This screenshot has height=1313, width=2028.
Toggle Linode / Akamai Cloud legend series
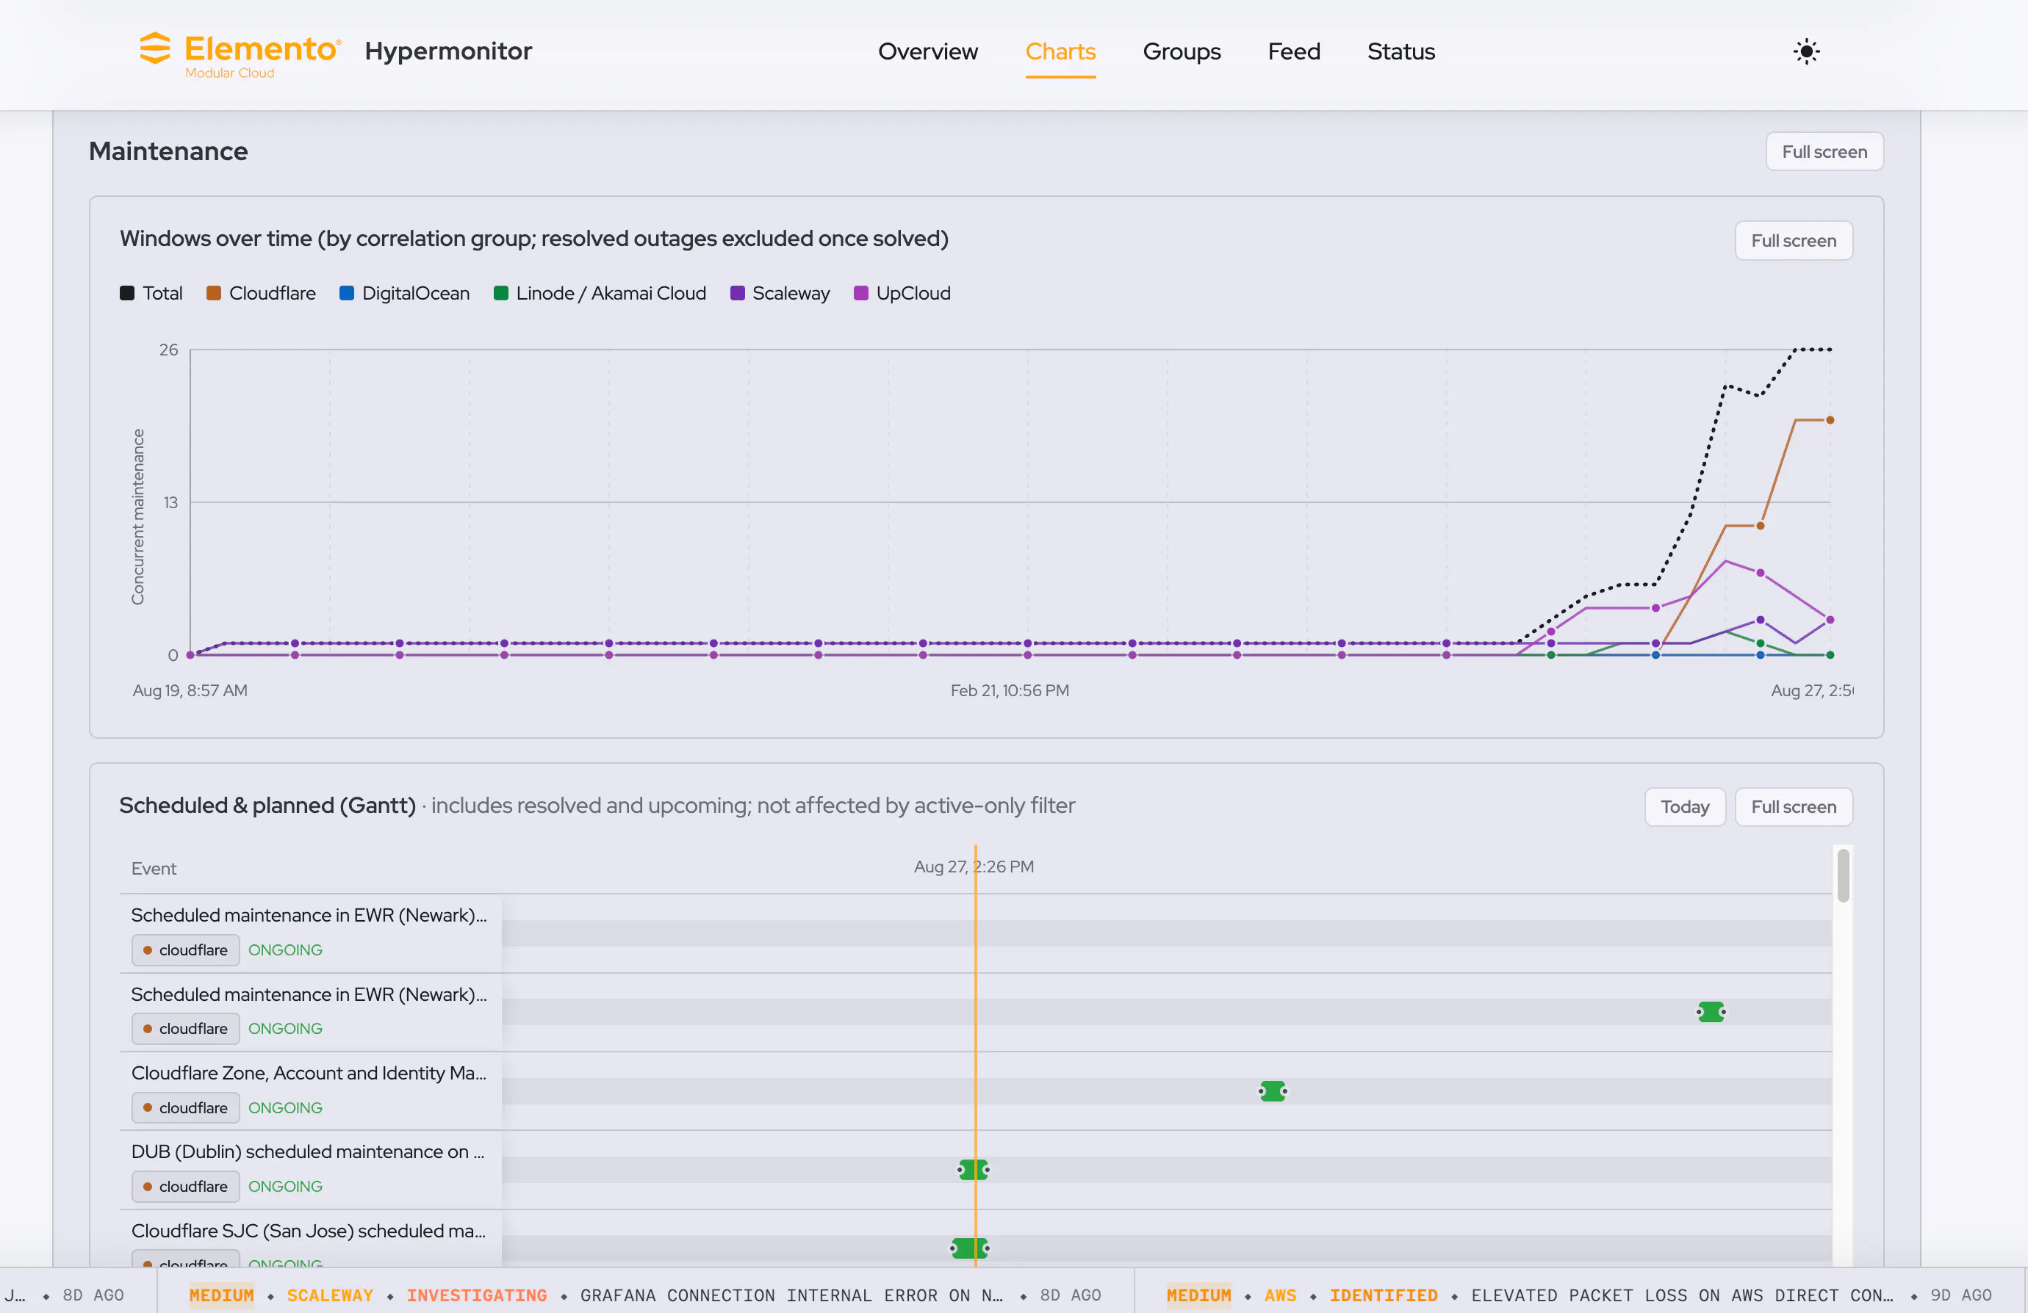click(x=600, y=293)
